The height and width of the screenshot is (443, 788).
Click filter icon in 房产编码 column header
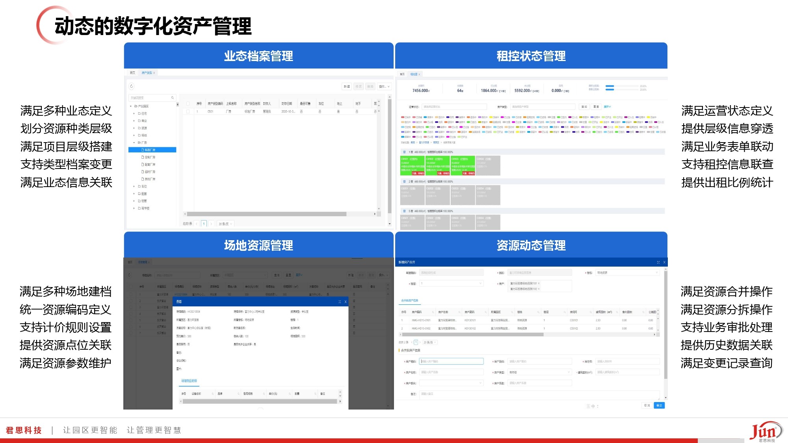[433, 312]
